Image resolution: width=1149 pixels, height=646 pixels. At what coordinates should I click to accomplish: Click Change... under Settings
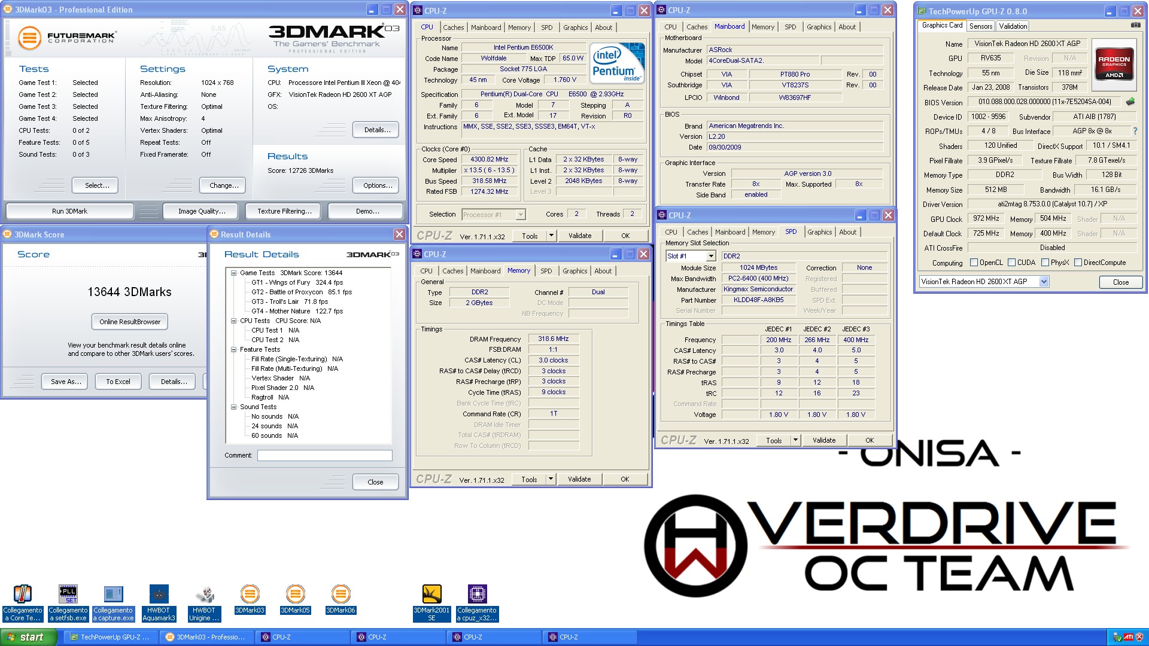click(224, 185)
